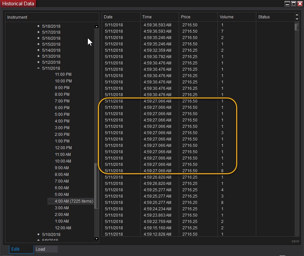Sort by the Time column header
304x256 pixels.
click(160, 17)
